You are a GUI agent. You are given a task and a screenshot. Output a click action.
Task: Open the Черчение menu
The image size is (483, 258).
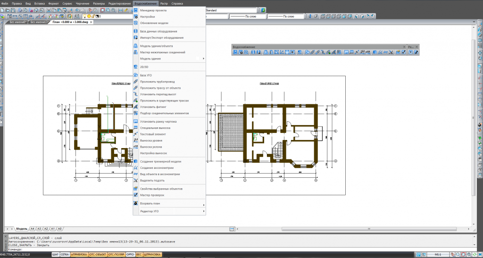(x=83, y=3)
